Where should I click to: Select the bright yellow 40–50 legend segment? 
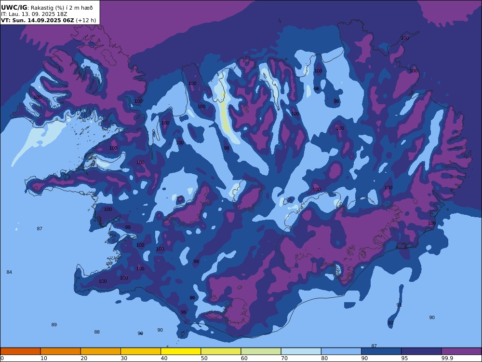181,351
